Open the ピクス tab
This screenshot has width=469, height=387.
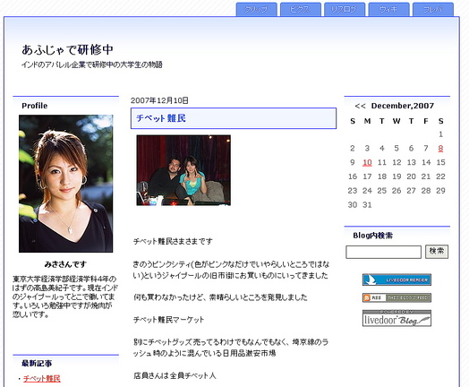coord(301,10)
